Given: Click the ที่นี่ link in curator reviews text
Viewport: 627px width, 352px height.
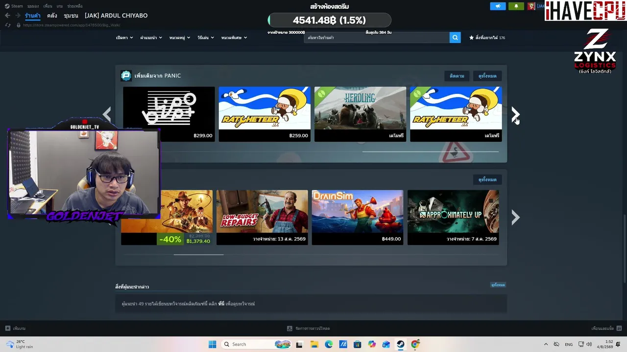Looking at the screenshot, I should (221, 304).
